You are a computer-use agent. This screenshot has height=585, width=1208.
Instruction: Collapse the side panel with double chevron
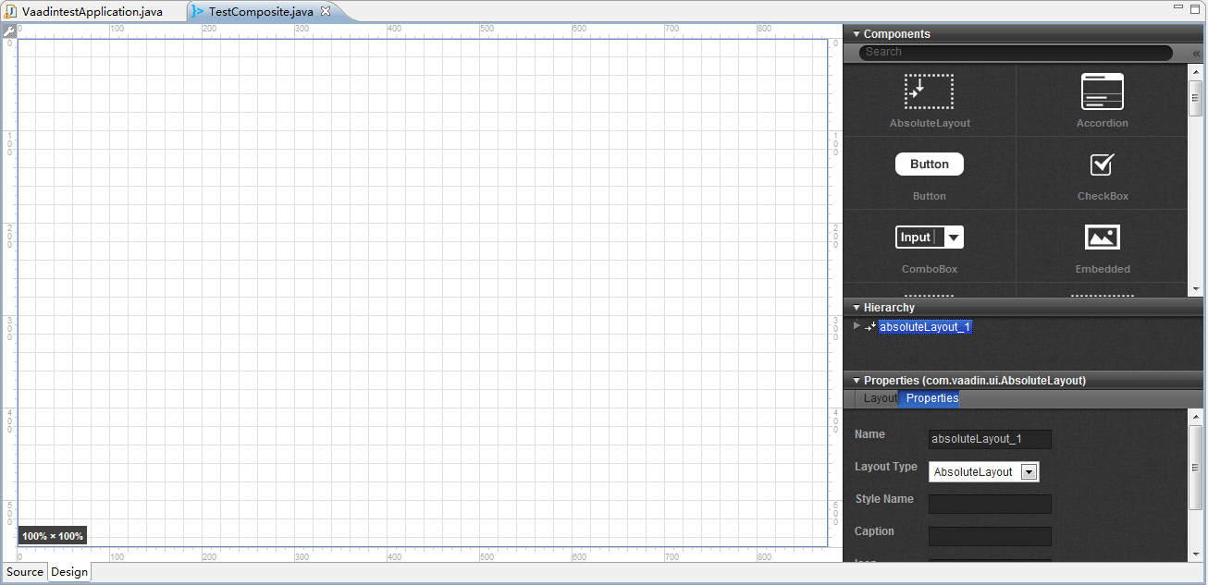point(1196,54)
